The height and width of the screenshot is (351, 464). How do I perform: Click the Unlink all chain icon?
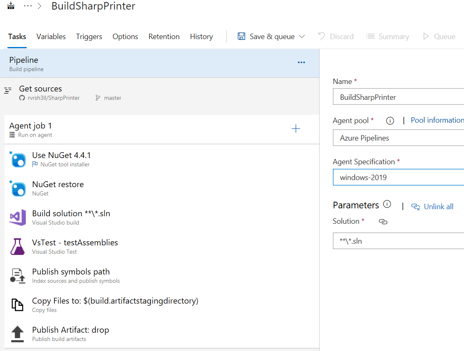[415, 207]
